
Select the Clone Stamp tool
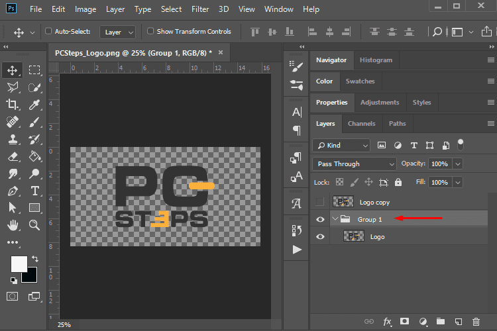click(x=13, y=139)
